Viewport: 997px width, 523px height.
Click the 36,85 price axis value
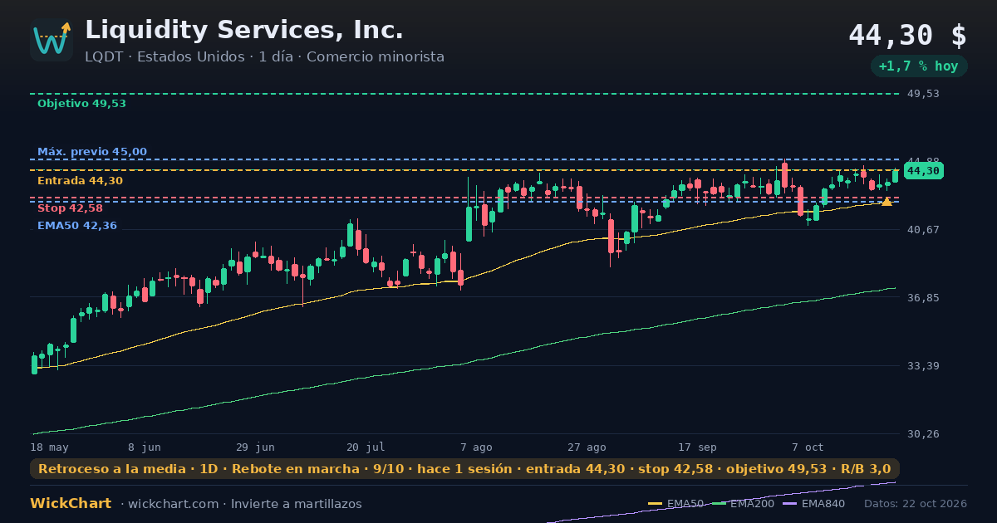click(923, 297)
